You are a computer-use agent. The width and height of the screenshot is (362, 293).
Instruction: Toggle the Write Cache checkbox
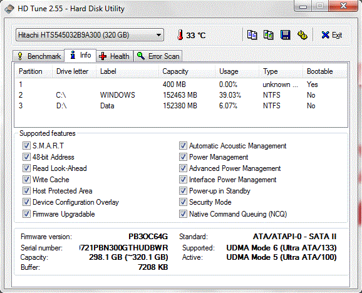(26, 180)
